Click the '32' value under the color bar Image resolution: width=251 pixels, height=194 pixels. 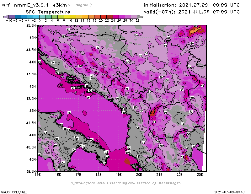(137, 21)
